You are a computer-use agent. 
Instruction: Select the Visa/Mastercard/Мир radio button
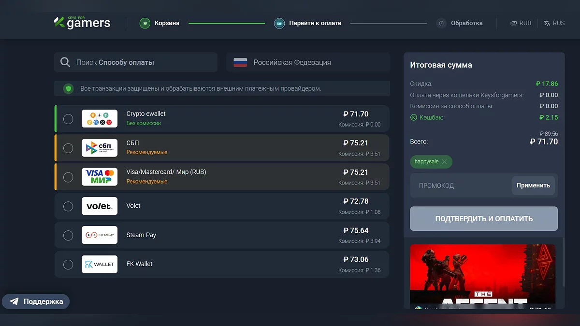(68, 177)
